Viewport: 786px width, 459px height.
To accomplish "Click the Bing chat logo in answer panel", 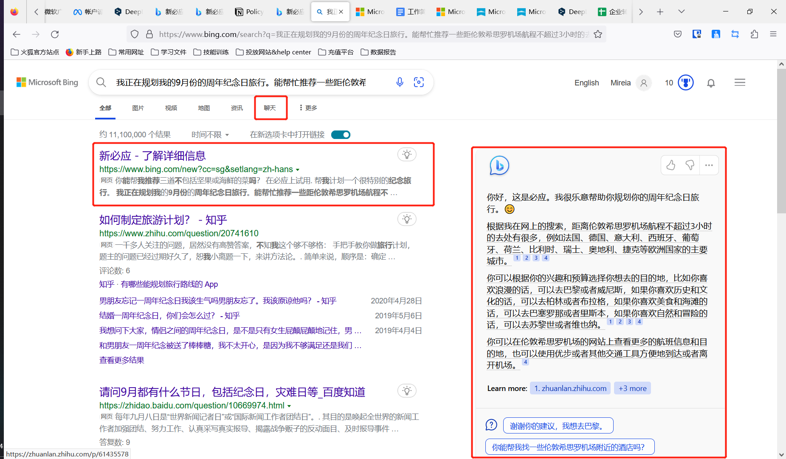I will point(499,165).
